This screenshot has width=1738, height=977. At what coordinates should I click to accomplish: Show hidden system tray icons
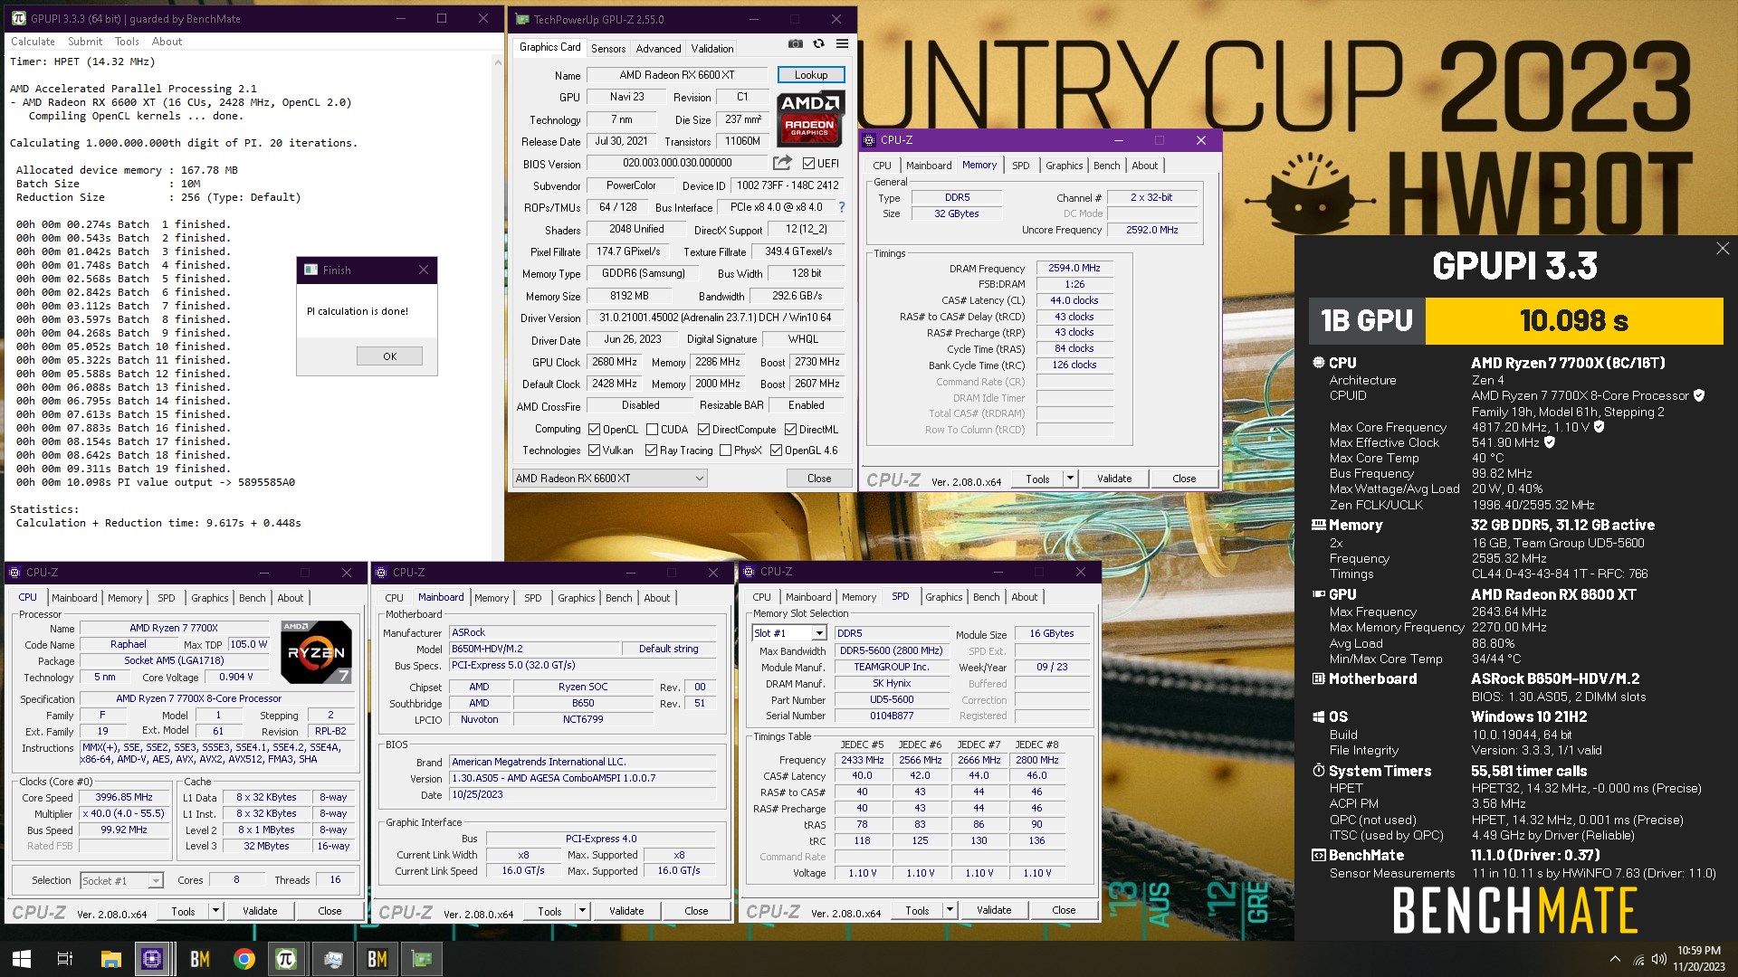click(x=1615, y=959)
